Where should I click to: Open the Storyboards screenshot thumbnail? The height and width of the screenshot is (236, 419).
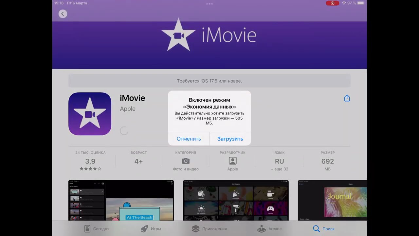coord(236,200)
